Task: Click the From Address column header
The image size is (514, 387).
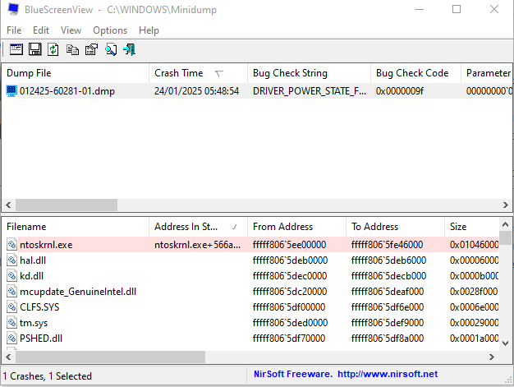Action: [283, 226]
